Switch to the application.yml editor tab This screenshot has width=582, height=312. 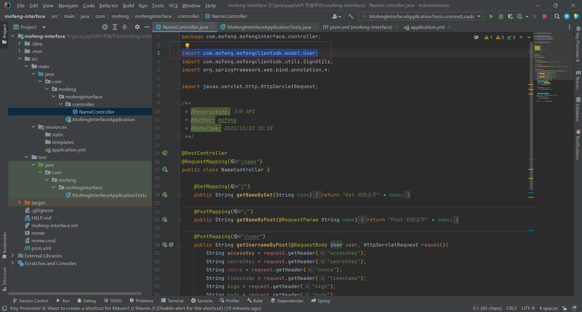[427, 27]
